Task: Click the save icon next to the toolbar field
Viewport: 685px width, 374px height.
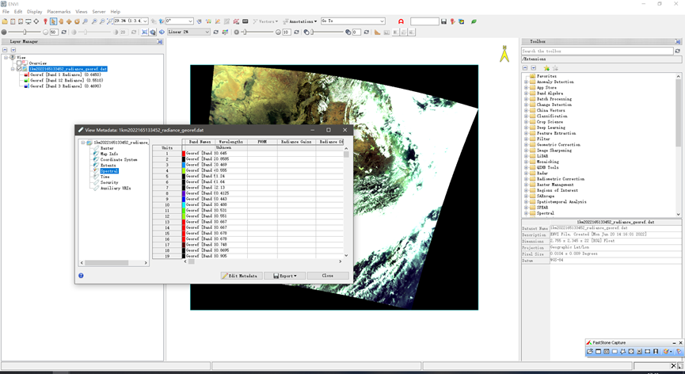Action: (x=444, y=21)
